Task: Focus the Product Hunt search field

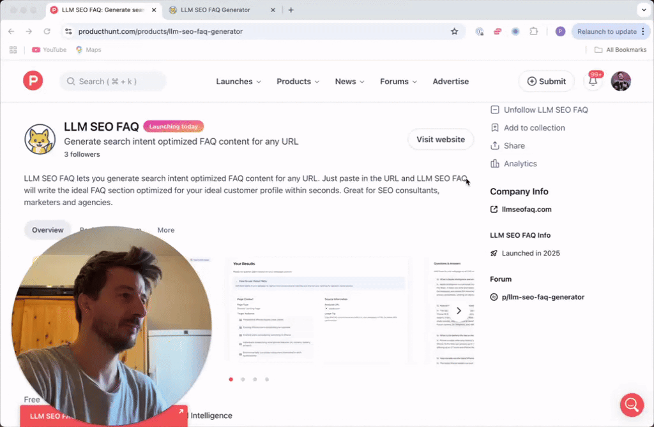Action: pyautogui.click(x=112, y=81)
